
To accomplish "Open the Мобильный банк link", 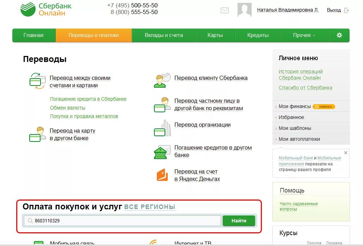I will 296,158.
